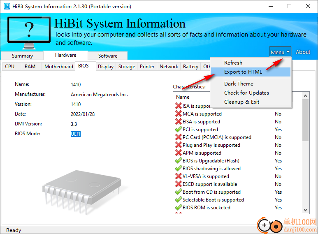This screenshot has height=234, width=318.
Task: Click the Ready status bar text
Action: pyautogui.click(x=14, y=230)
